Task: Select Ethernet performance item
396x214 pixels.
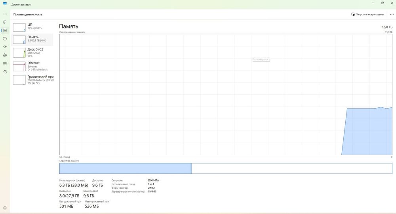Action: pos(32,66)
